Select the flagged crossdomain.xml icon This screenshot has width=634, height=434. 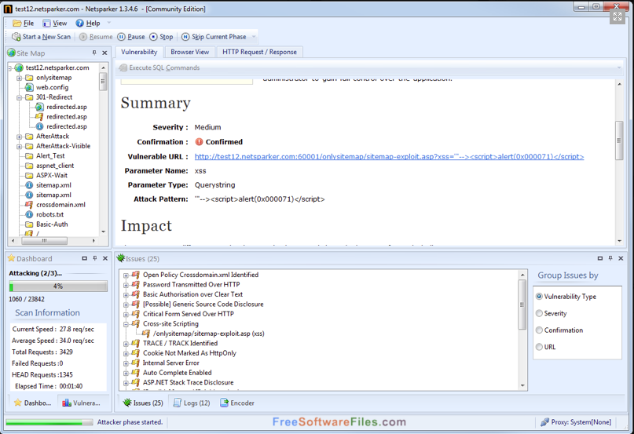(29, 205)
